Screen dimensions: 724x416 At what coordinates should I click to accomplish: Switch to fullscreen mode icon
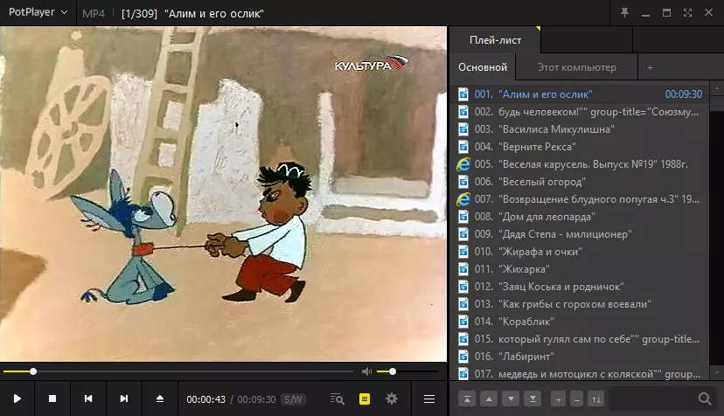pos(687,12)
